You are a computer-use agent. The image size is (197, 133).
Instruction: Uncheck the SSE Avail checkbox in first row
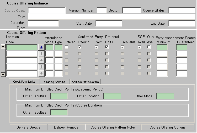[x=139, y=47]
